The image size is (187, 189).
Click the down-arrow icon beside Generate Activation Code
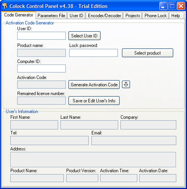126,84
